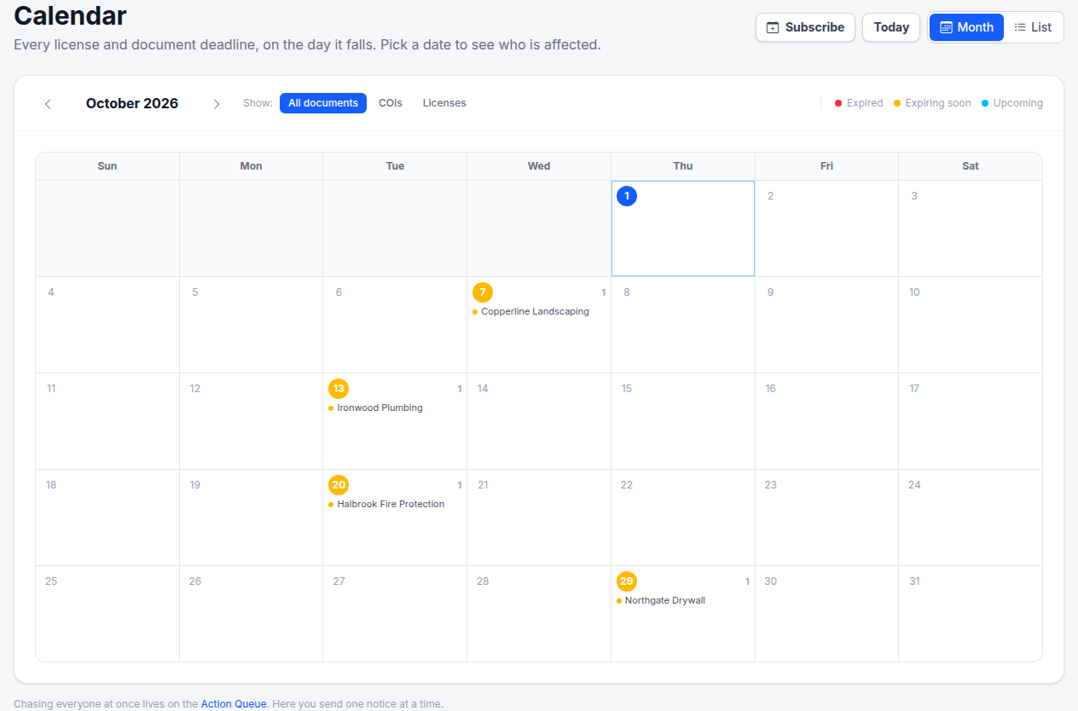The image size is (1078, 711).
Task: Open the Northgate Drywall deadline
Action: pos(661,601)
